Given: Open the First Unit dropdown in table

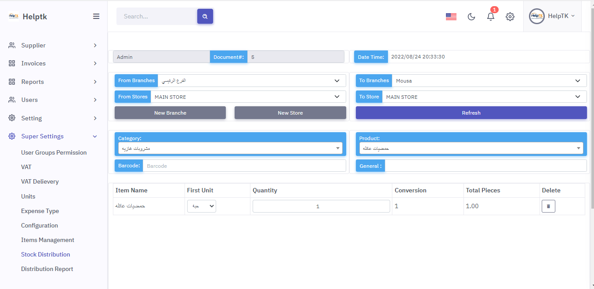Looking at the screenshot, I should (x=202, y=206).
